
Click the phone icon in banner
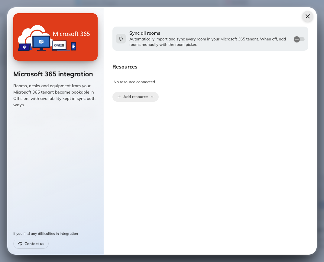[x=73, y=46]
